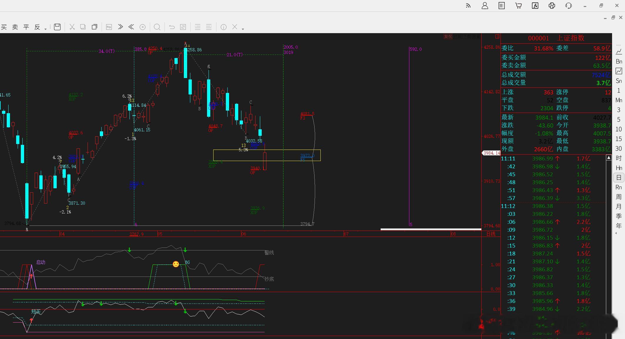Select the 月 monthly period option

tap(619, 206)
